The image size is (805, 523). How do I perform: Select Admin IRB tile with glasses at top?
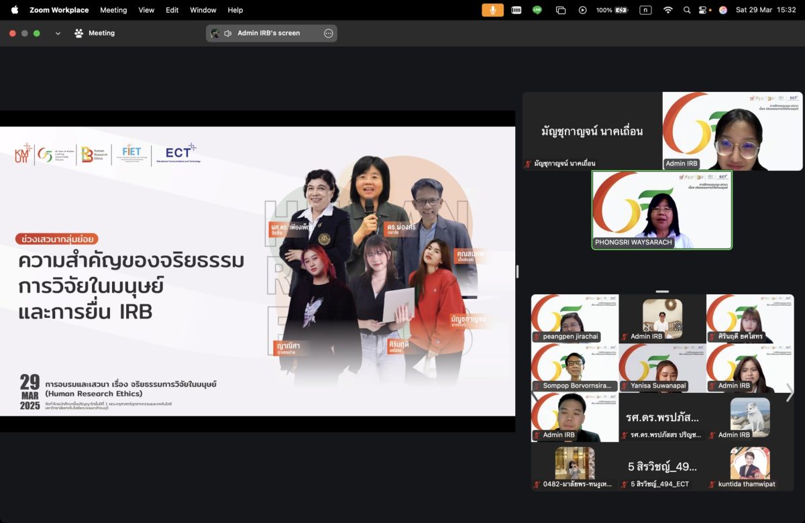coord(733,131)
